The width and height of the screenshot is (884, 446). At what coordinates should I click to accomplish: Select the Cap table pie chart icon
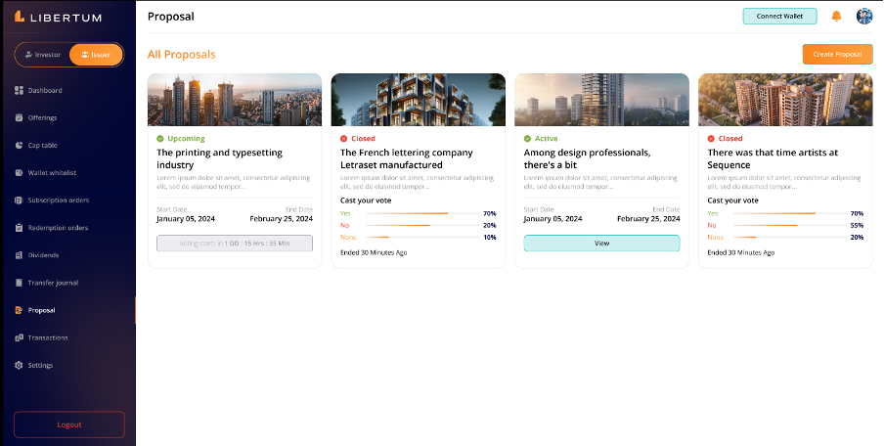point(19,146)
